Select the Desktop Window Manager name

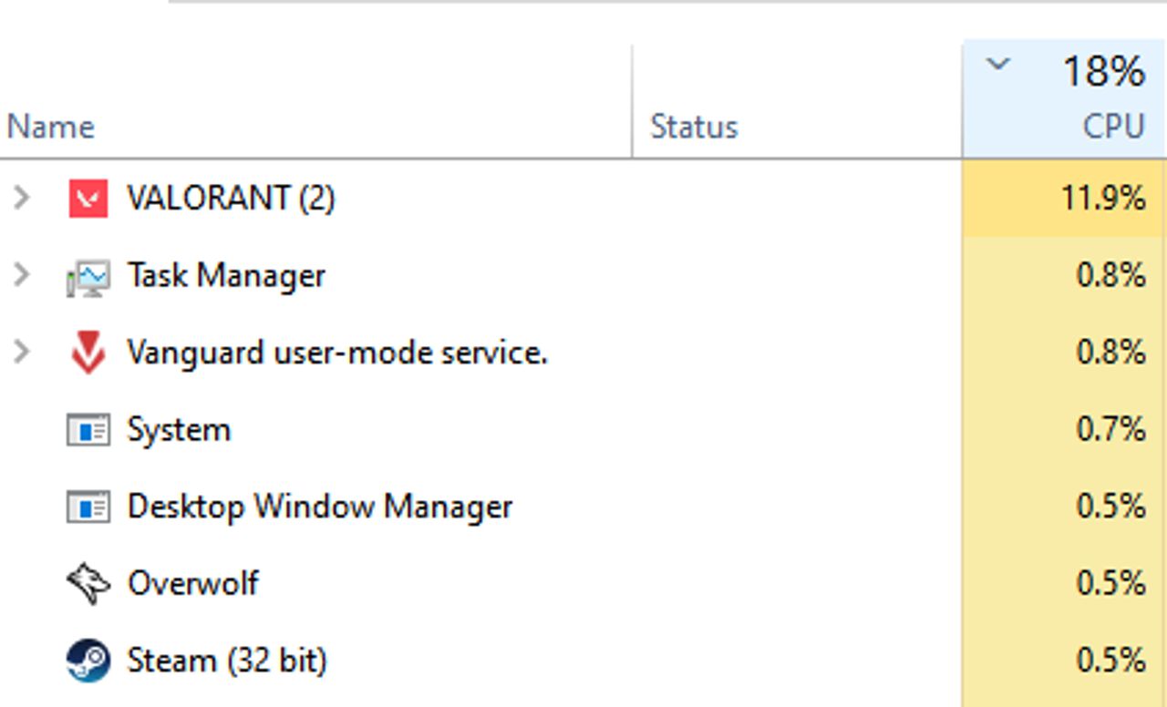pos(320,506)
